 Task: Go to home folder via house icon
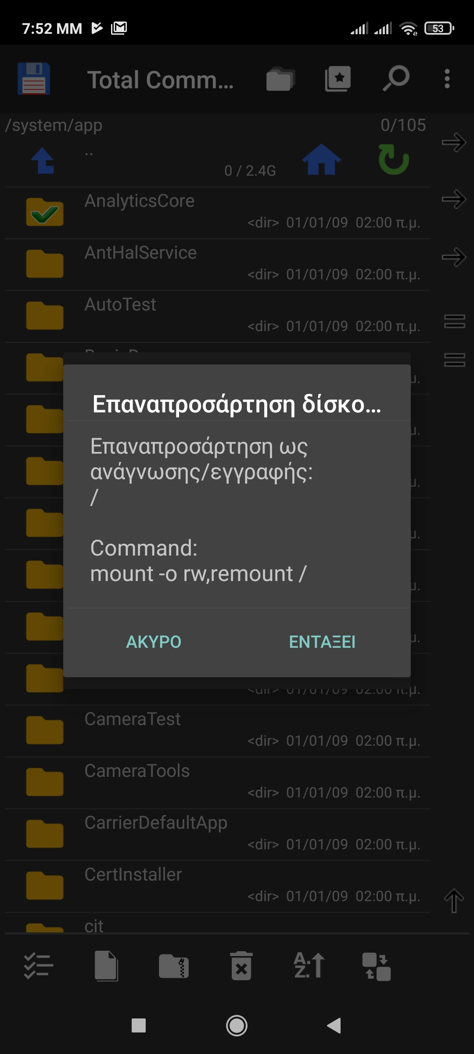pyautogui.click(x=321, y=159)
